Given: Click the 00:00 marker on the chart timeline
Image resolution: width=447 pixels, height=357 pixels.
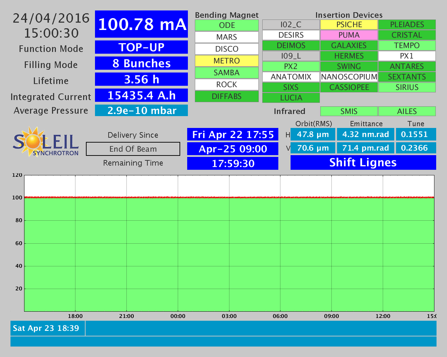Looking at the screenshot, I should pyautogui.click(x=178, y=316).
